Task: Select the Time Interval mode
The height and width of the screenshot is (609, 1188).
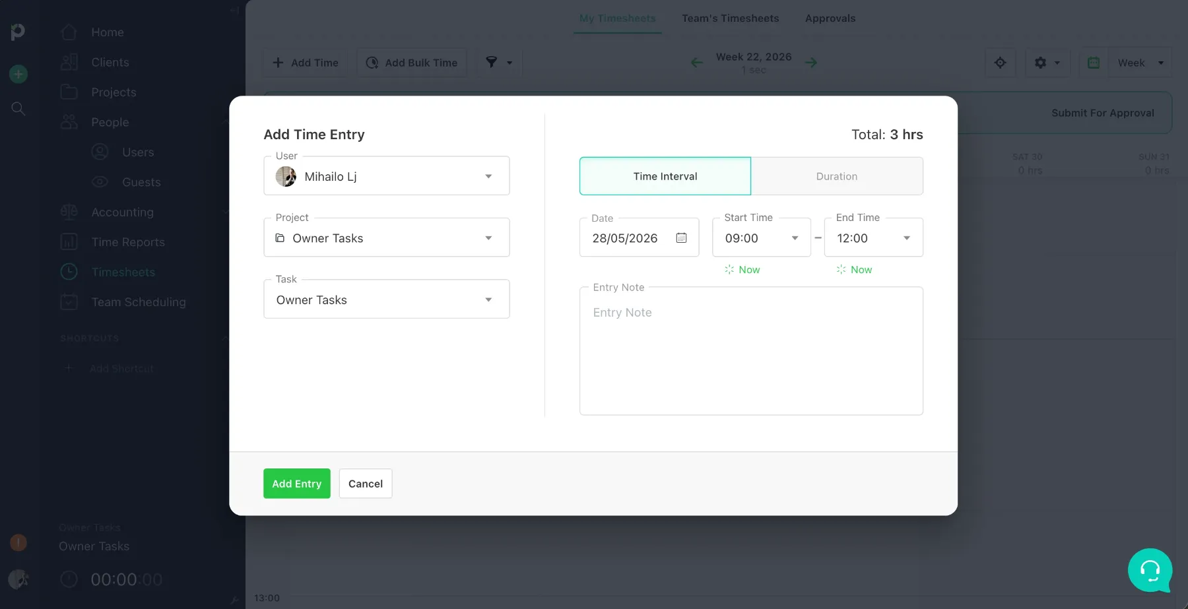Action: pyautogui.click(x=665, y=176)
